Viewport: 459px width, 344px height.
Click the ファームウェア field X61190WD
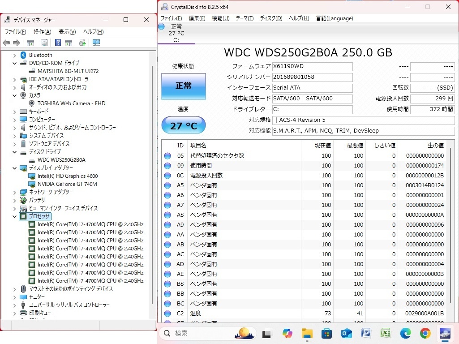[x=312, y=66]
